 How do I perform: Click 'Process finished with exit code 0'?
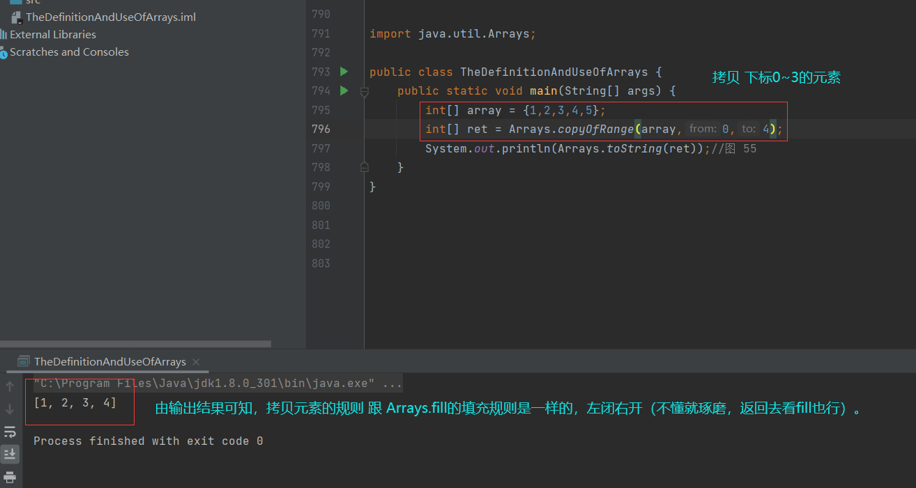pos(148,441)
